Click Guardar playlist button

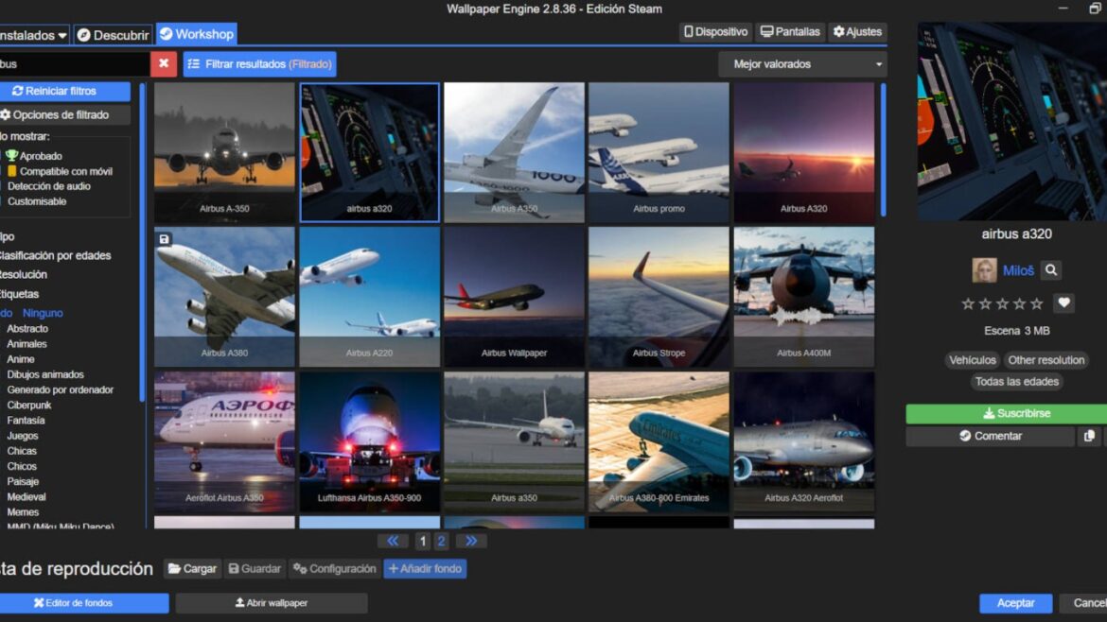pos(255,568)
